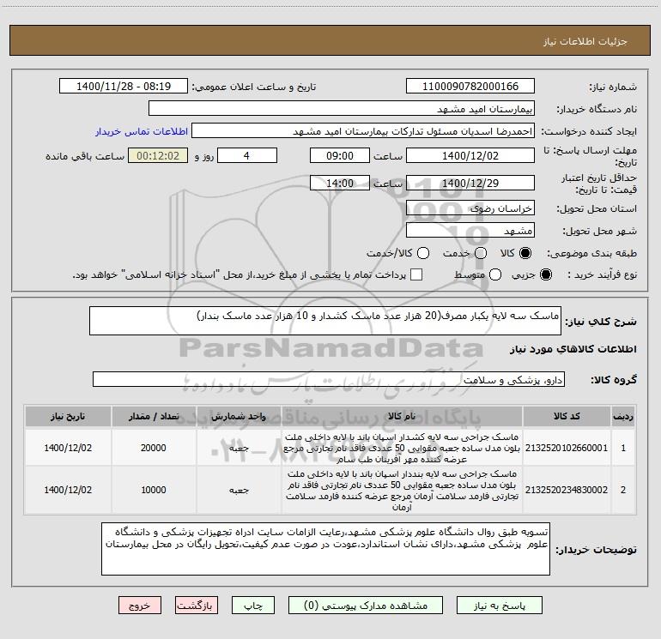Click the گروه کالا field دارو، پزشکی و سلامت
This screenshot has height=639, width=661.
click(329, 379)
